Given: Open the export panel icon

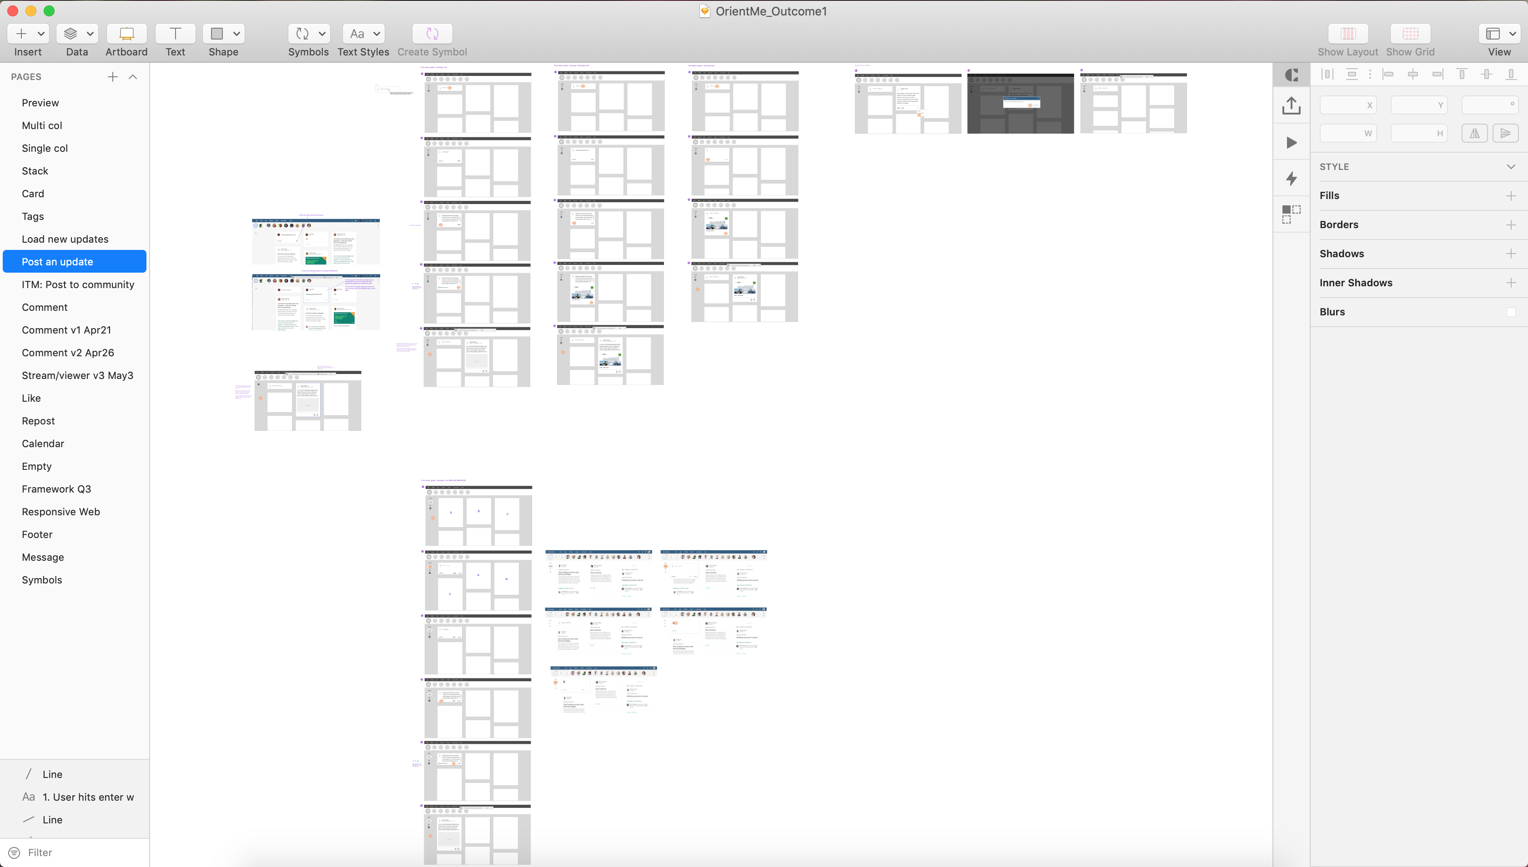Looking at the screenshot, I should [x=1291, y=106].
